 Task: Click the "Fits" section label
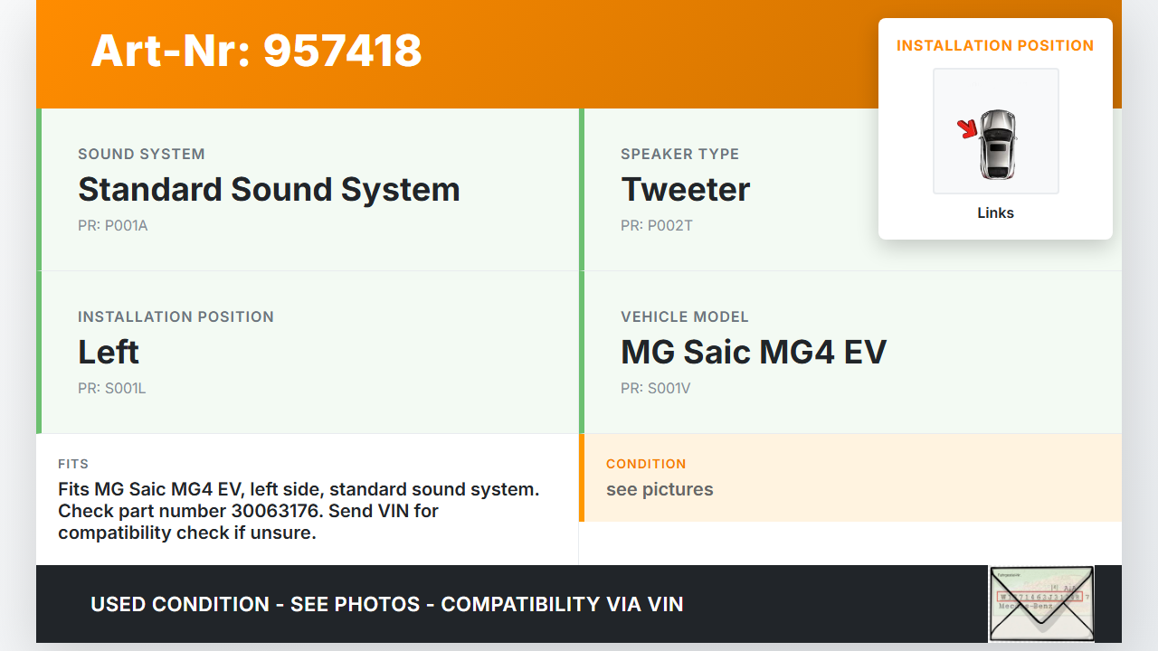coord(73,464)
